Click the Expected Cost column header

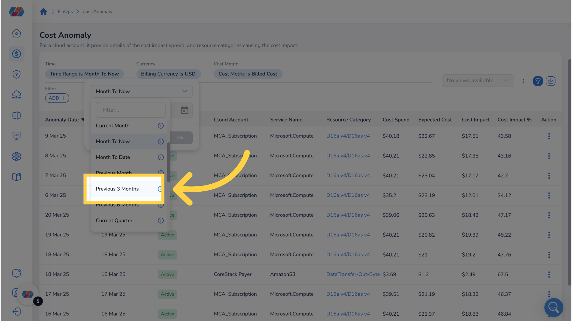[x=435, y=120]
